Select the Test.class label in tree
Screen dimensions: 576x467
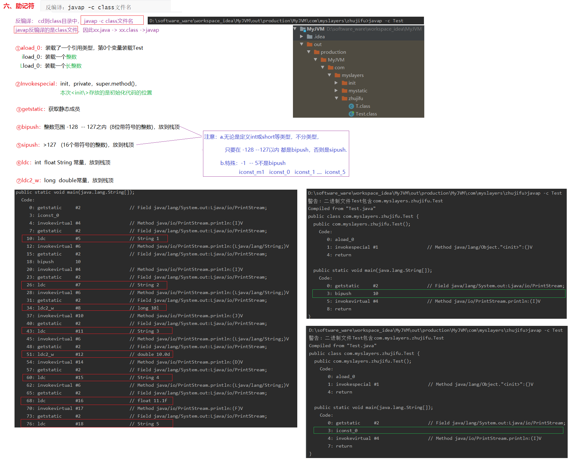(x=366, y=114)
